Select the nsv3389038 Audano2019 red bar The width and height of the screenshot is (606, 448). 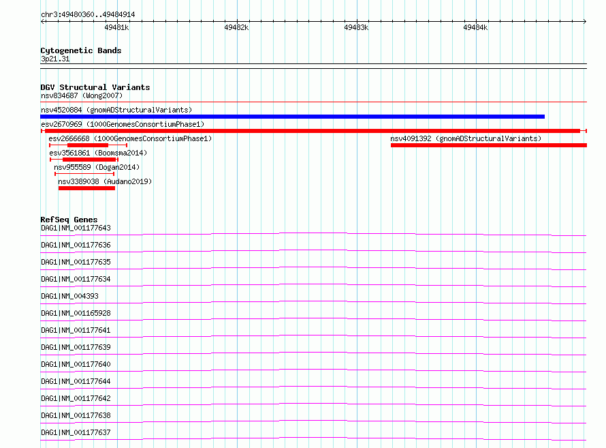pyautogui.click(x=86, y=188)
